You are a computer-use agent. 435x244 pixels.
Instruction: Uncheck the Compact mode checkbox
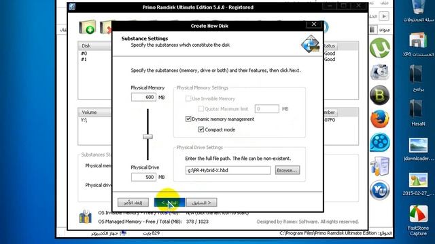tap(201, 129)
